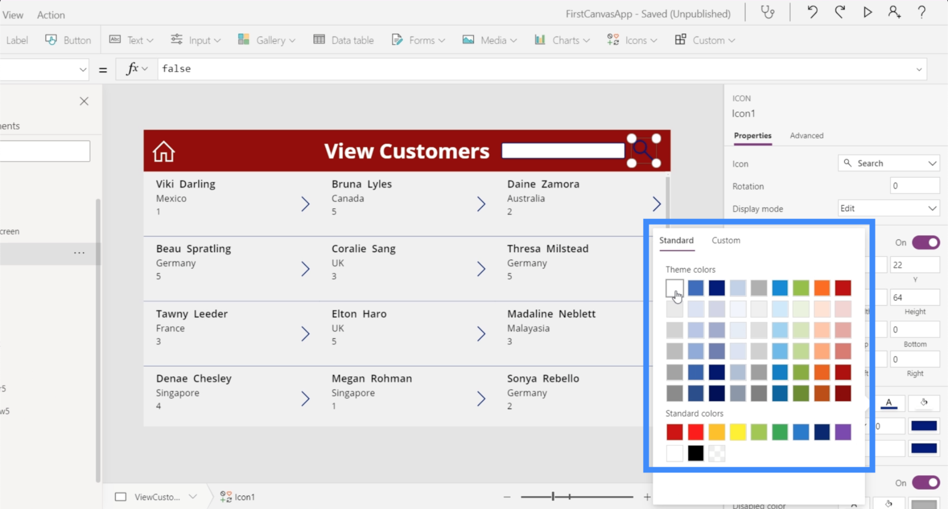Click arrow next to Denae Chesley
This screenshot has height=509, width=948.
(305, 398)
